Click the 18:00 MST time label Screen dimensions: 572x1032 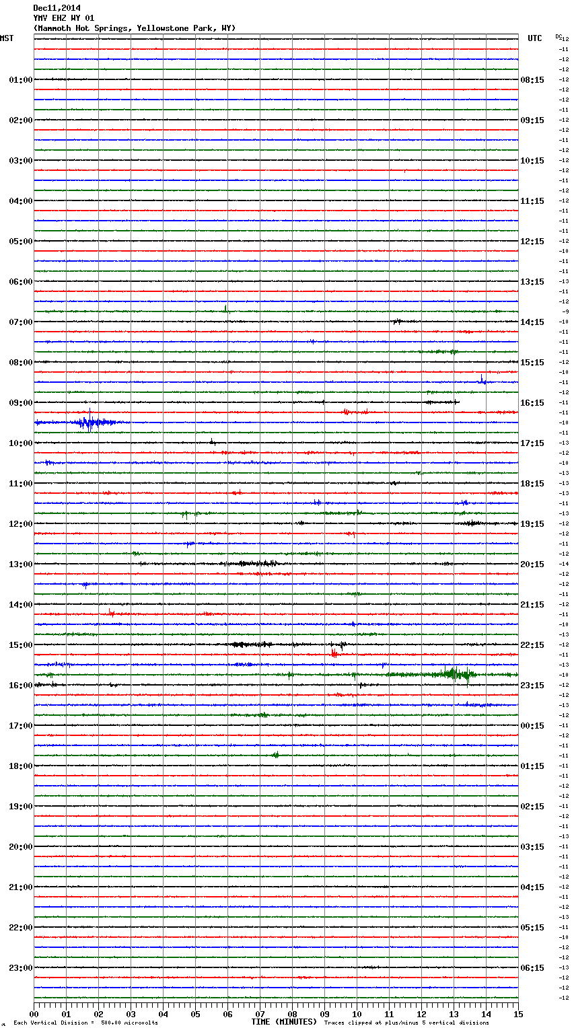point(21,766)
